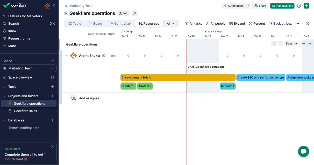
Task: Open Space options three-dot menu
Action: [52, 61]
